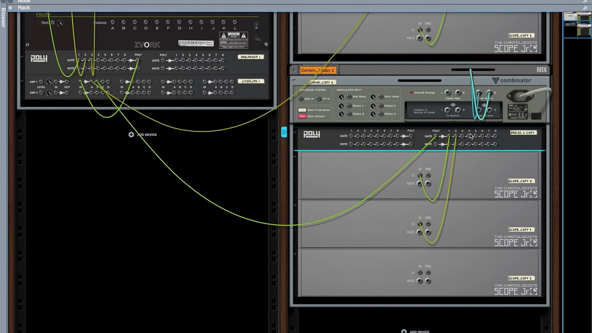Image resolution: width=592 pixels, height=333 pixels.
Task: Click the Combi Output R audio jack
Action: pyautogui.click(x=489, y=92)
